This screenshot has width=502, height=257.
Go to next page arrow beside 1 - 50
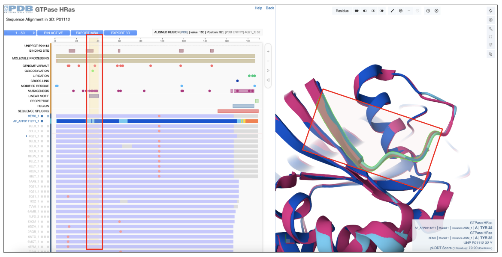pyautogui.click(x=33, y=33)
